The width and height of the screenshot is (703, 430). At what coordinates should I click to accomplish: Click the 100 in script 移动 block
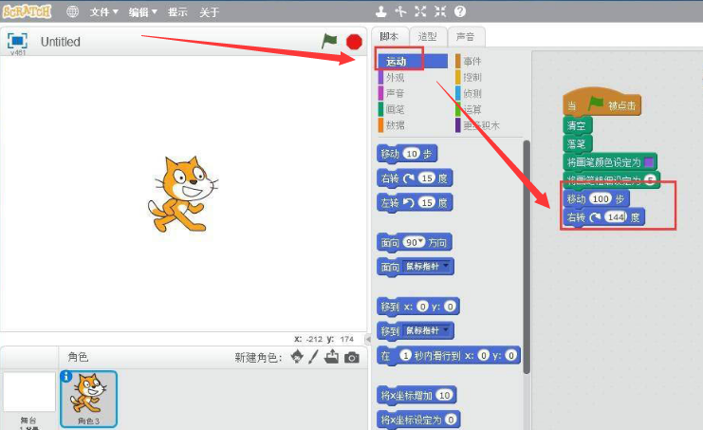pos(601,198)
